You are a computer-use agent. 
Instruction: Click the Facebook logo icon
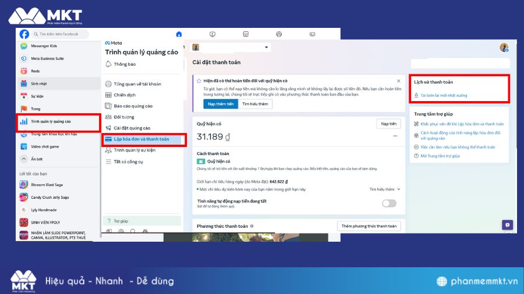pos(24,34)
